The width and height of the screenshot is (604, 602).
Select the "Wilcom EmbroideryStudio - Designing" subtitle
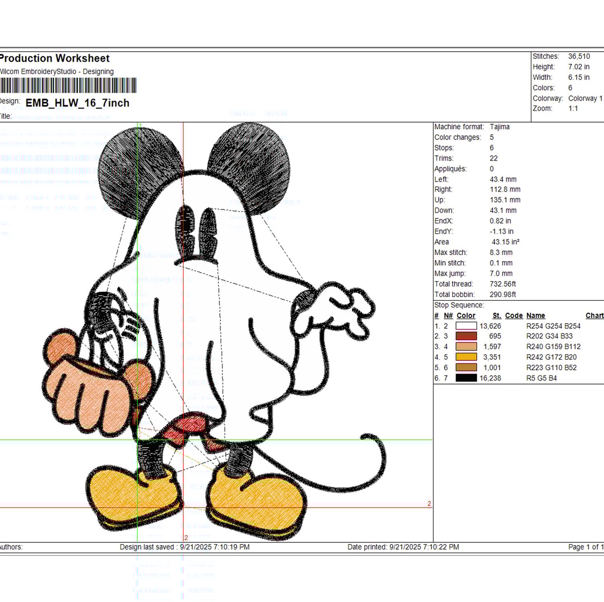pyautogui.click(x=56, y=72)
